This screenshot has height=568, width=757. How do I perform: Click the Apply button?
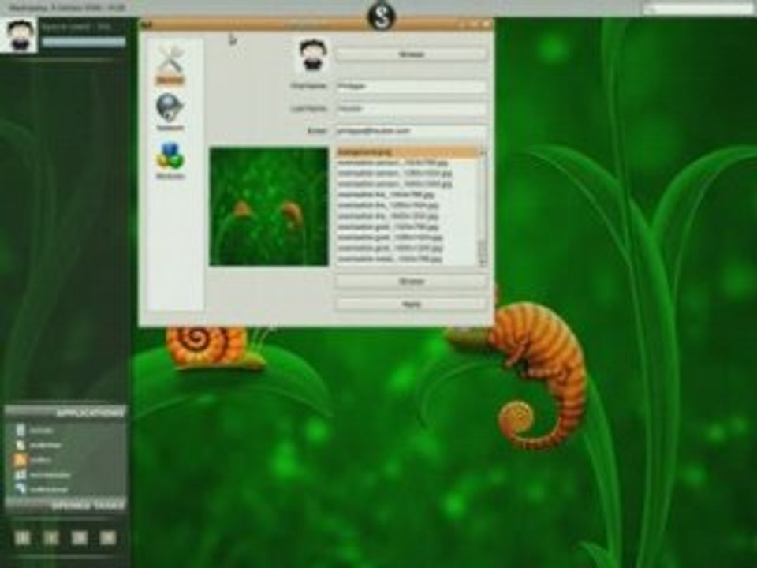click(412, 305)
